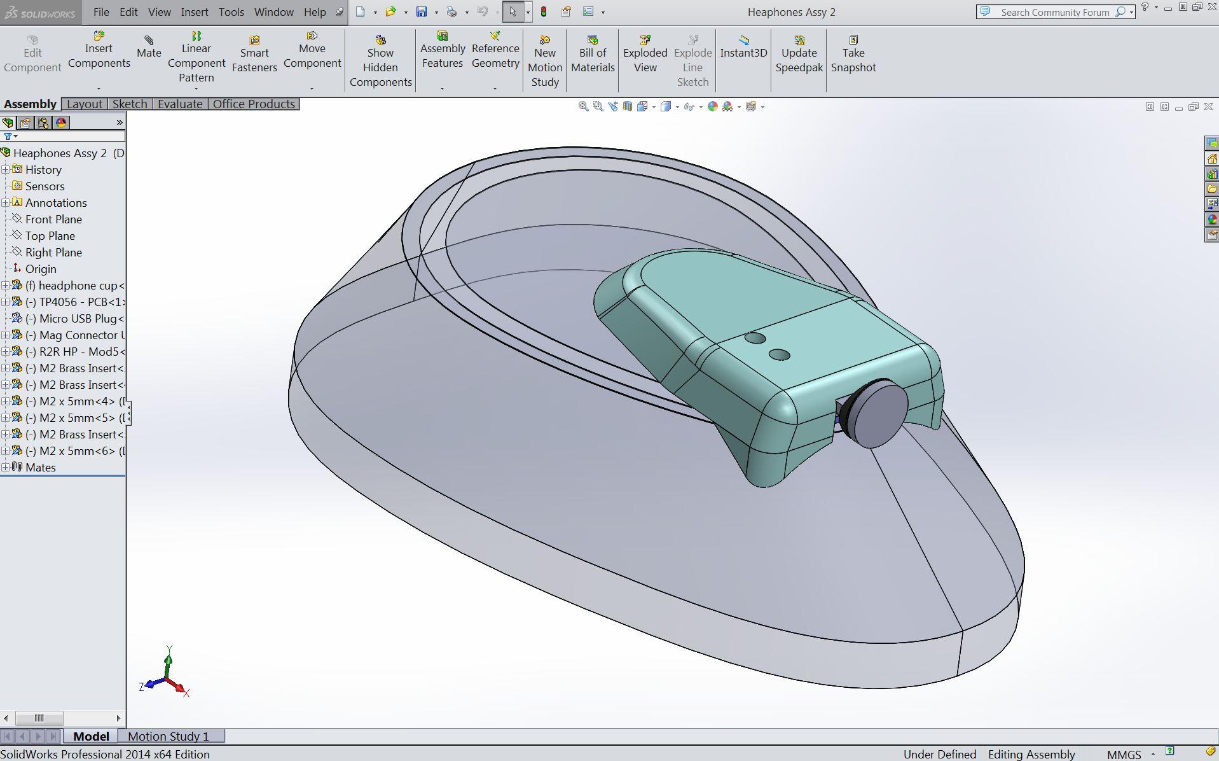Image resolution: width=1219 pixels, height=761 pixels.
Task: Expand the Mates folder
Action: point(5,468)
